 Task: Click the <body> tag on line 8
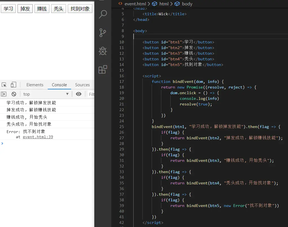coord(140,31)
